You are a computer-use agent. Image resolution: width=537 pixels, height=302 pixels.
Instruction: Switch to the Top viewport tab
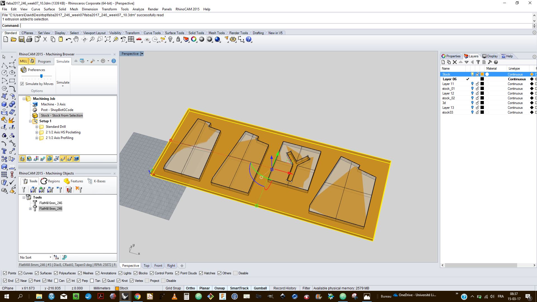(x=147, y=266)
